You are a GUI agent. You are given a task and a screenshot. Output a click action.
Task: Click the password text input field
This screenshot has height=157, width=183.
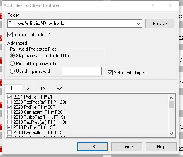tap(82, 71)
